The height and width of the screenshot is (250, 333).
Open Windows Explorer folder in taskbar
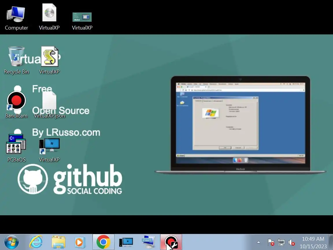coord(58,242)
